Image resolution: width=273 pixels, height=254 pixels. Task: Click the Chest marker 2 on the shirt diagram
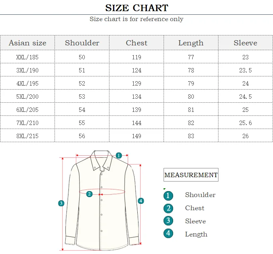point(89,194)
